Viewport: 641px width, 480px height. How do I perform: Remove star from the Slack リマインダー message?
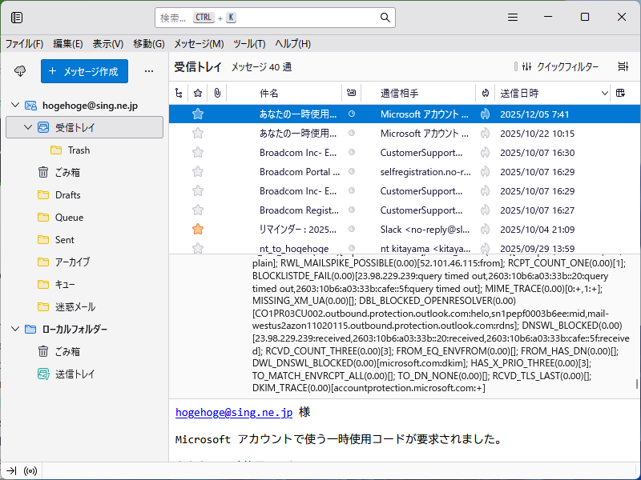coord(198,229)
